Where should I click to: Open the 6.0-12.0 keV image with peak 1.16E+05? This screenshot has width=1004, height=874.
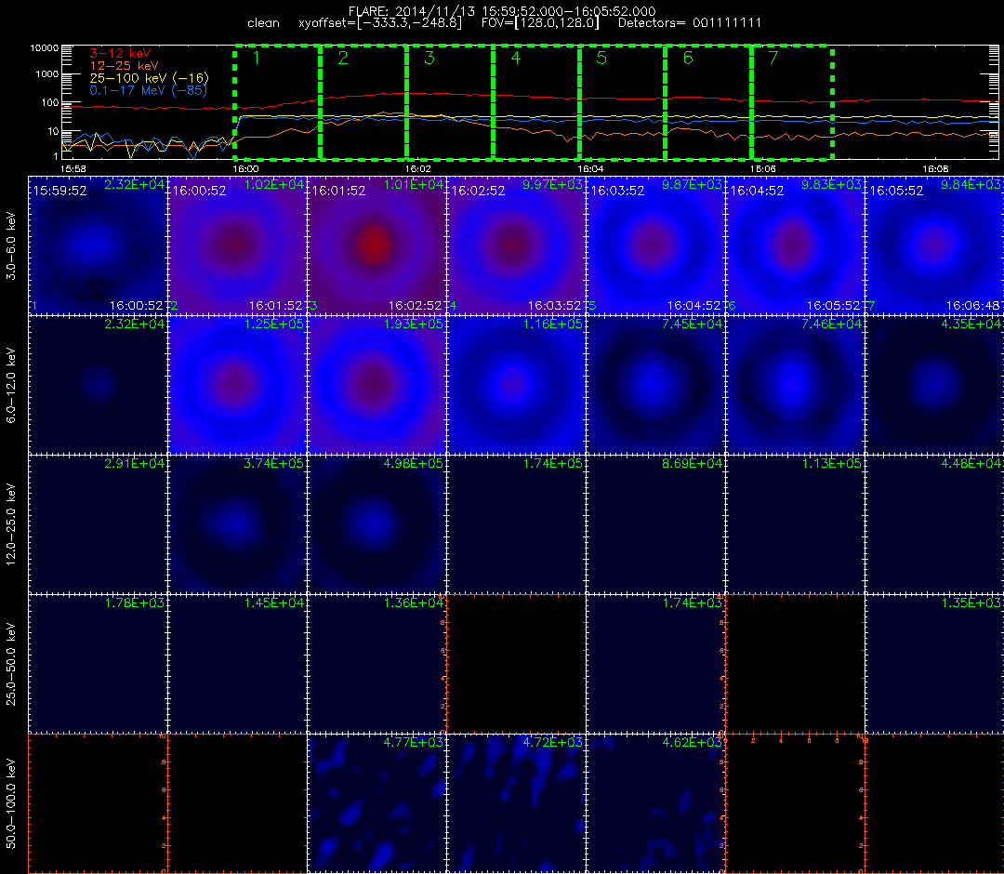516,386
